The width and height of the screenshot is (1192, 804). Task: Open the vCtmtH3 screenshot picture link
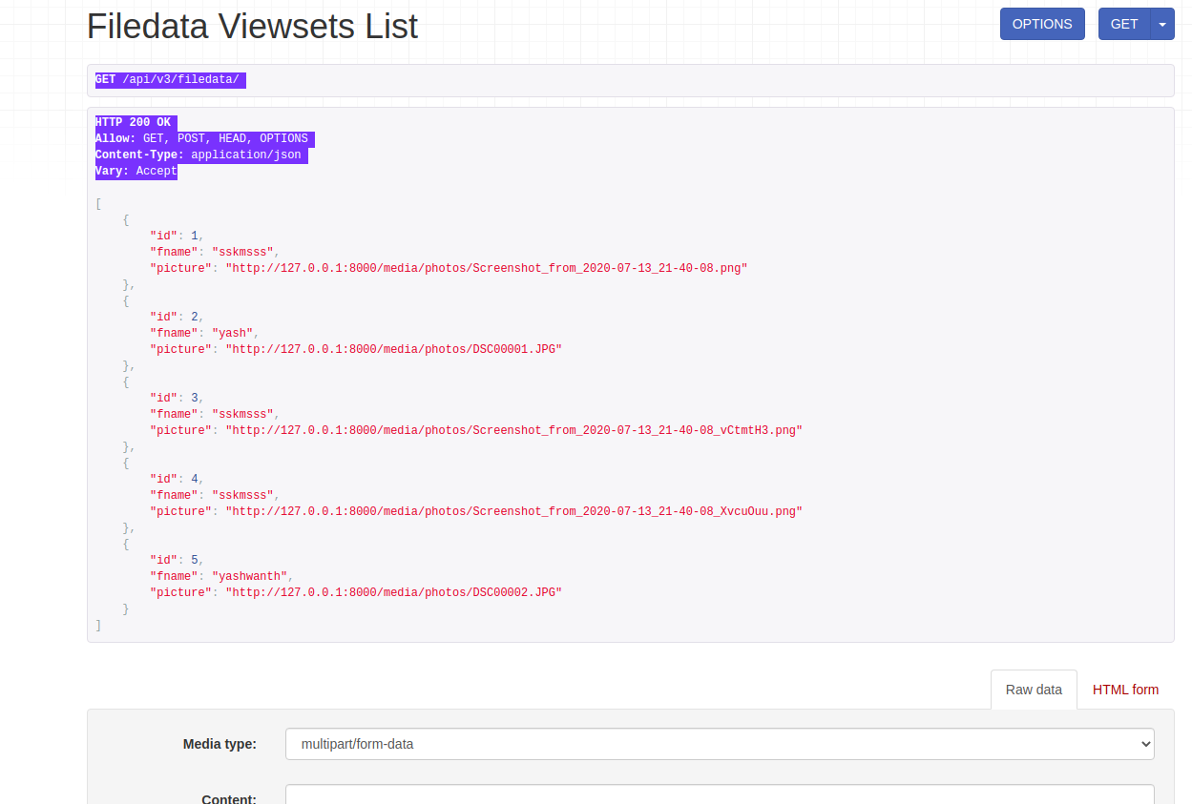point(512,430)
